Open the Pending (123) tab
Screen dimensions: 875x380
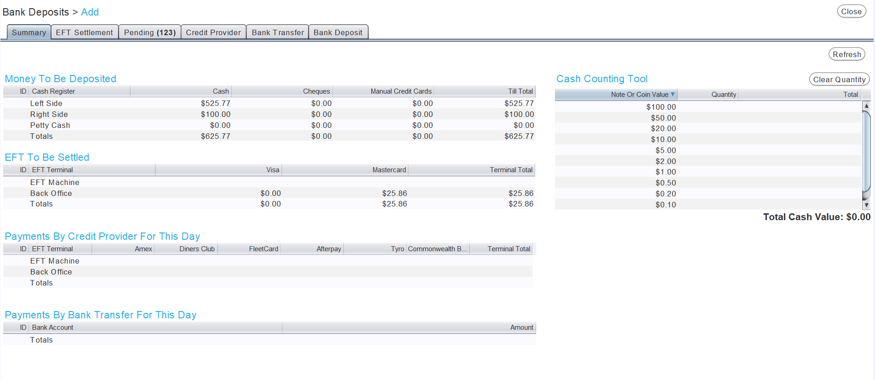pyautogui.click(x=150, y=32)
